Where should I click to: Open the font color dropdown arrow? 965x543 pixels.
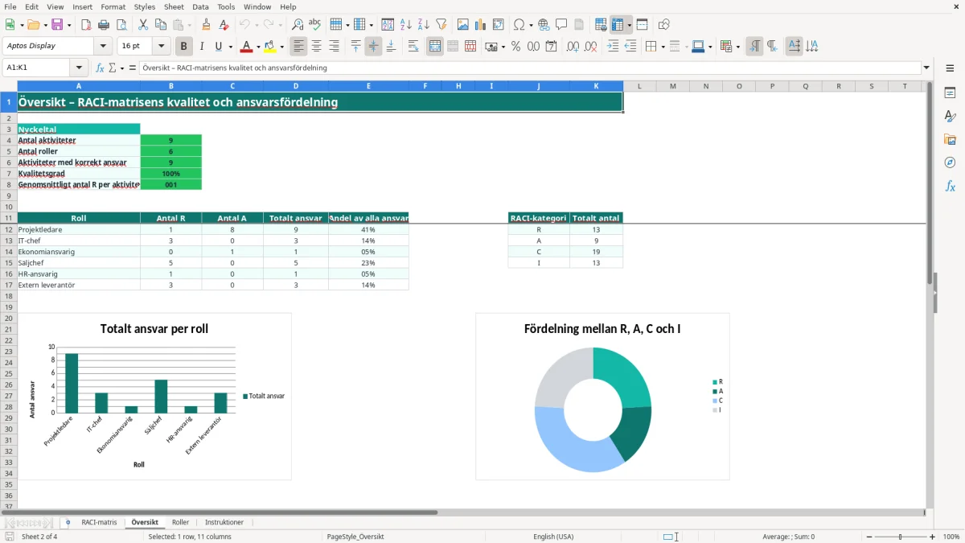pos(258,47)
